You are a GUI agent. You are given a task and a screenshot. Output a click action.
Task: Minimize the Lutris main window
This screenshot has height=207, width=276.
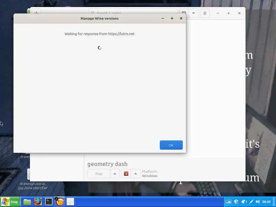coord(218,13)
